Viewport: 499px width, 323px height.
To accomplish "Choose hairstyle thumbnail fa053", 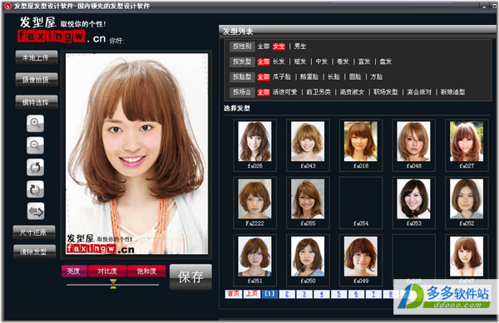I will coord(413,203).
